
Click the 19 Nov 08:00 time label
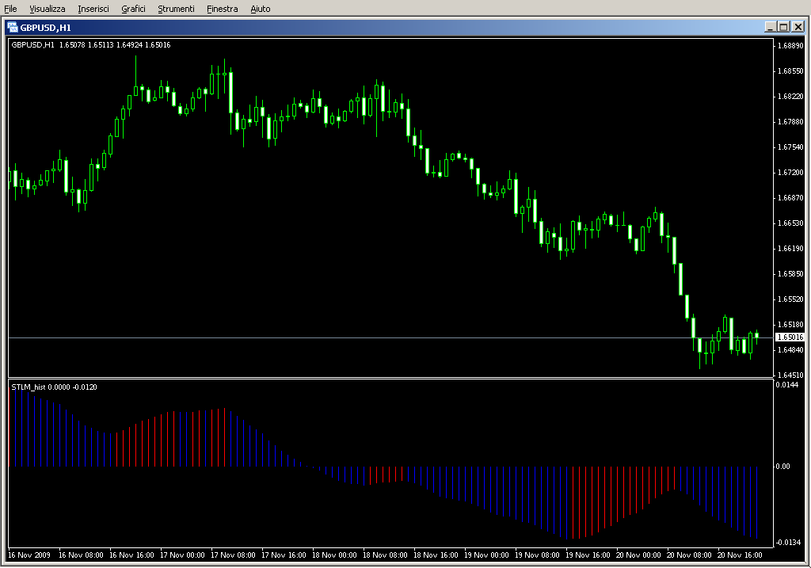click(537, 555)
